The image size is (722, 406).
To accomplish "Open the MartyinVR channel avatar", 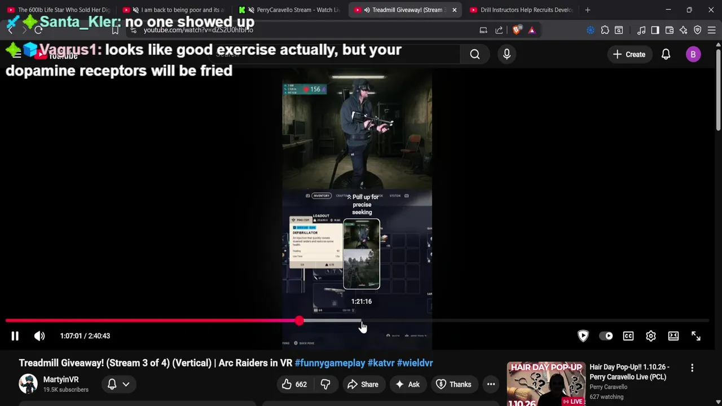I will click(28, 384).
